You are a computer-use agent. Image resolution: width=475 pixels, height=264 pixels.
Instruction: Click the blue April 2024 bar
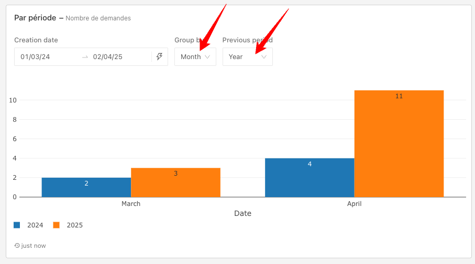tap(310, 178)
